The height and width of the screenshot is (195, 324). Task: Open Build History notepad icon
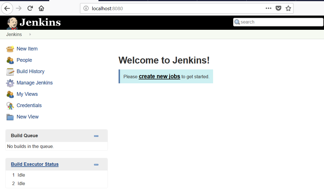click(x=10, y=72)
